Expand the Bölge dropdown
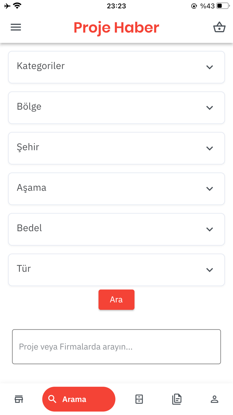 (116, 107)
